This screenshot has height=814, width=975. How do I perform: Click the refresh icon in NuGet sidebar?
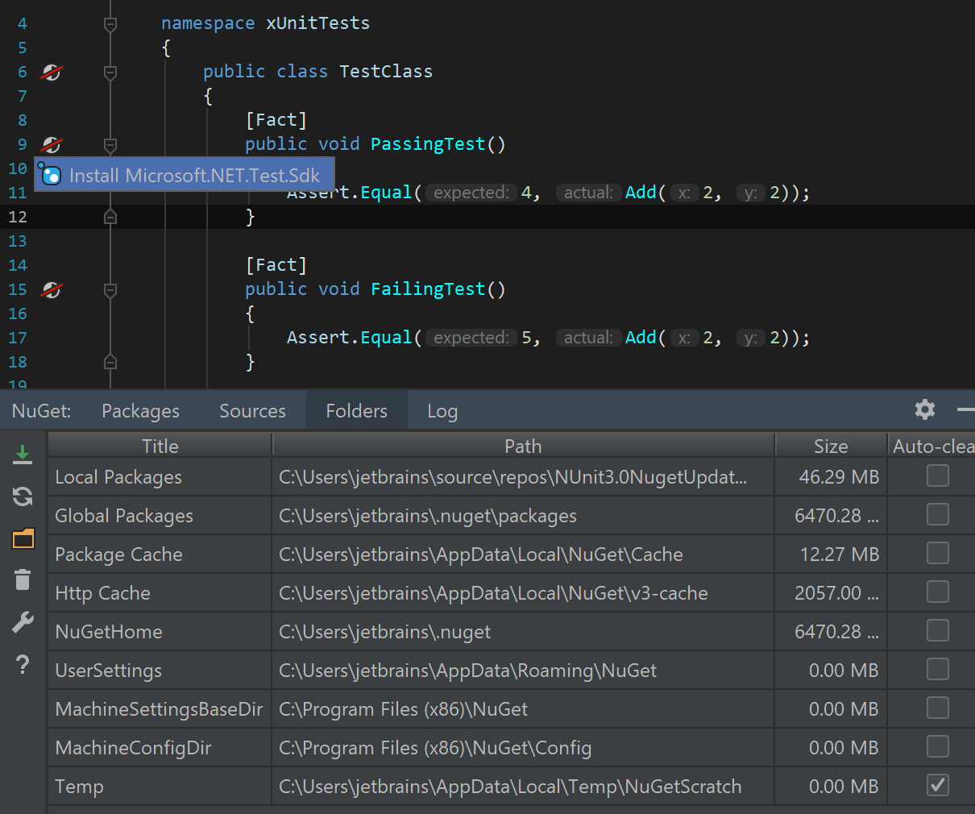23,496
